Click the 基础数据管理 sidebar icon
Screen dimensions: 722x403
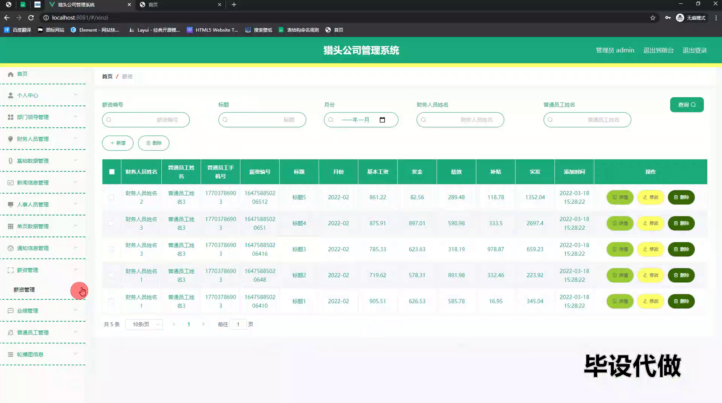coord(11,161)
